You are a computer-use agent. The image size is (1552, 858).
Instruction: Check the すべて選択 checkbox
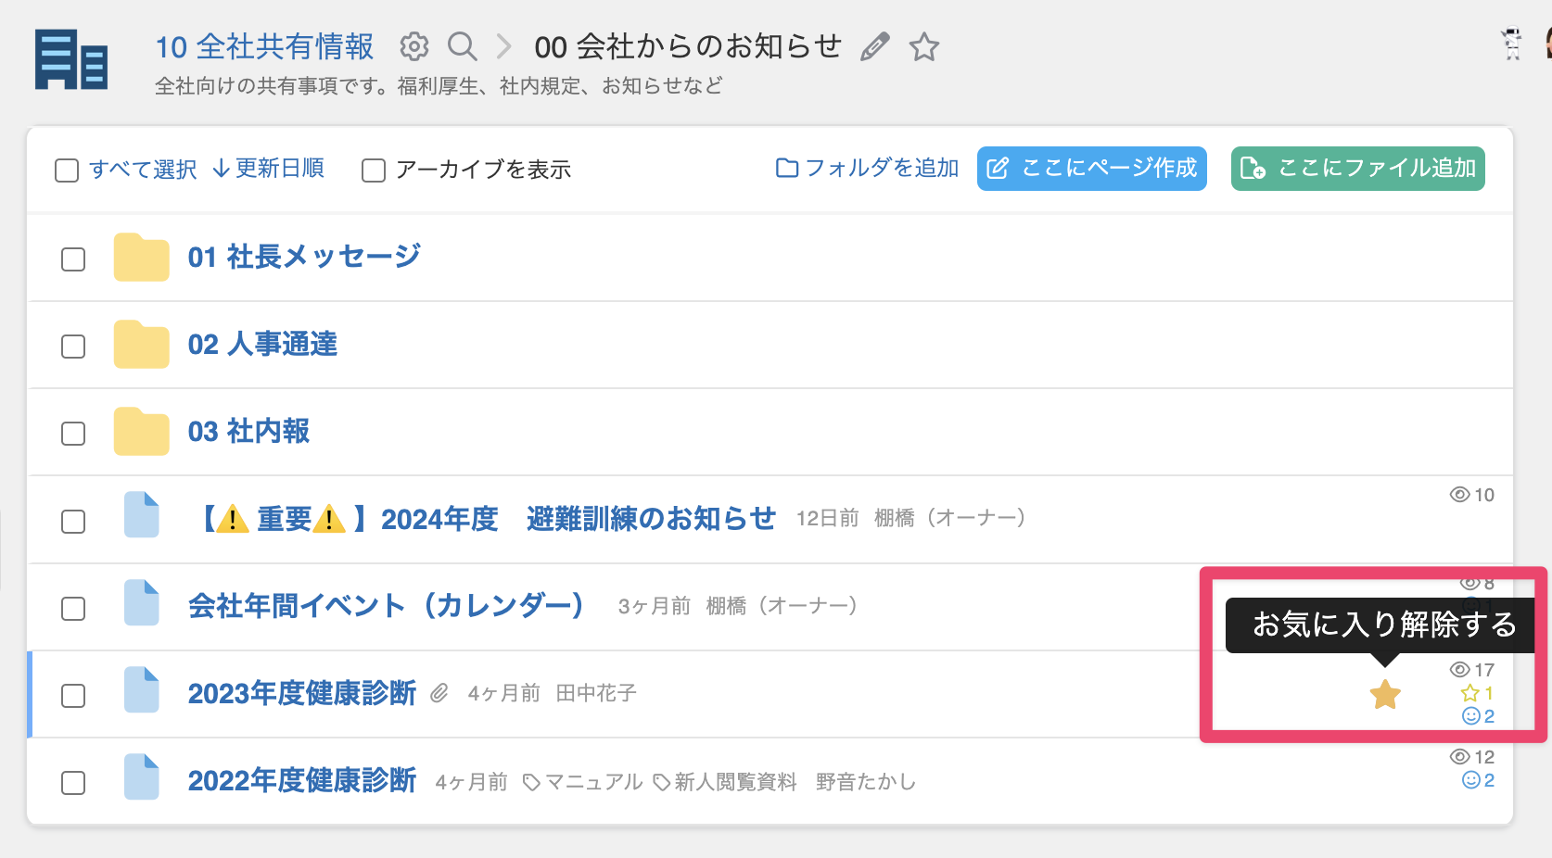click(x=67, y=170)
